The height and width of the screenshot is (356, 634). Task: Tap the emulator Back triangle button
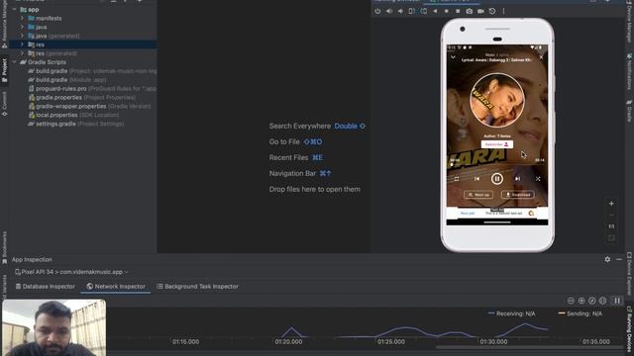(x=435, y=11)
